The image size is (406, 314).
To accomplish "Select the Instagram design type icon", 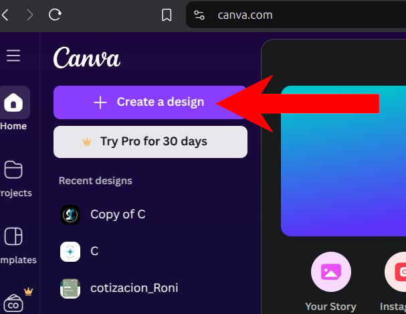I will (x=395, y=272).
